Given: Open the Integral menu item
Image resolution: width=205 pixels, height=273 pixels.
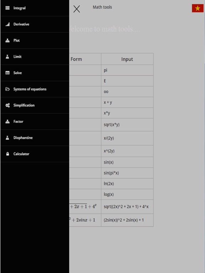Looking at the screenshot, I should tap(35, 8).
